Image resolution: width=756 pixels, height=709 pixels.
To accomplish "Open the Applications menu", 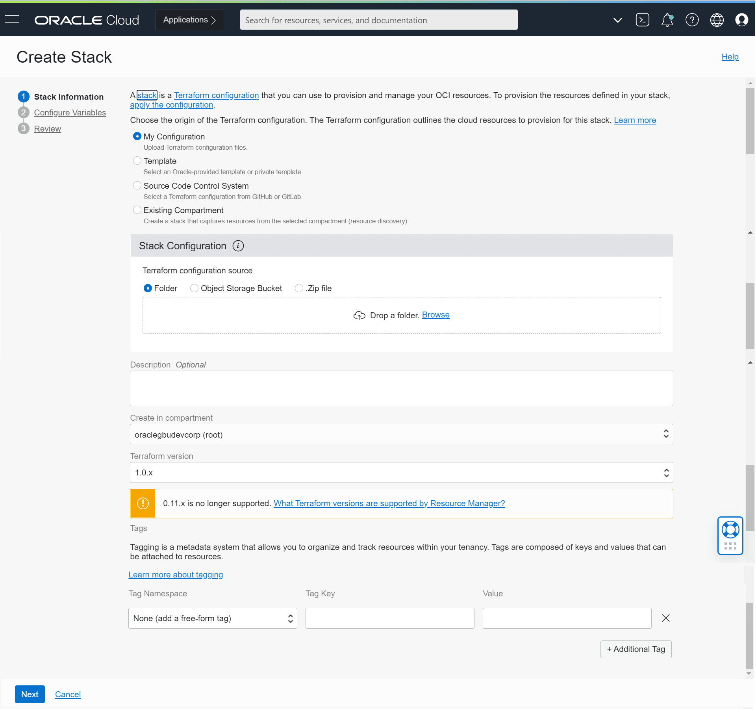I will point(189,20).
